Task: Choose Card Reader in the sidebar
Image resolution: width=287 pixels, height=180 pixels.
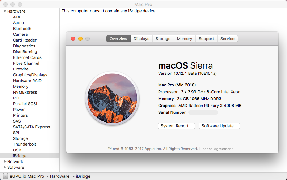Action: (x=25, y=40)
